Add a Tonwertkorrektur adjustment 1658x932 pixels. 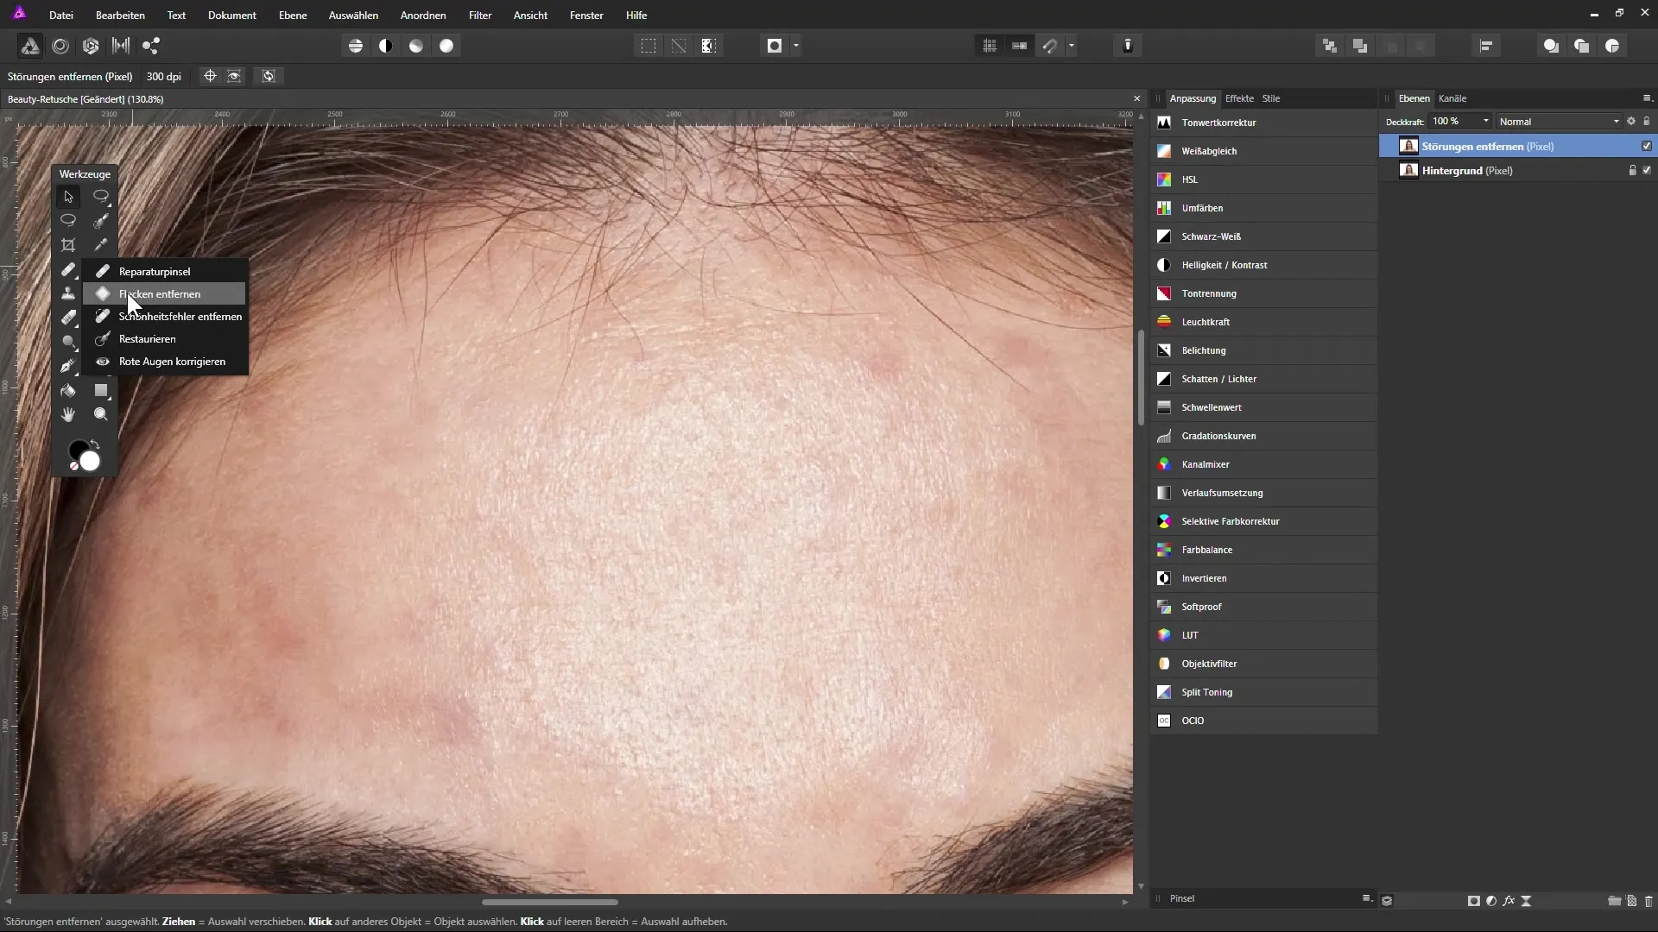pos(1263,123)
